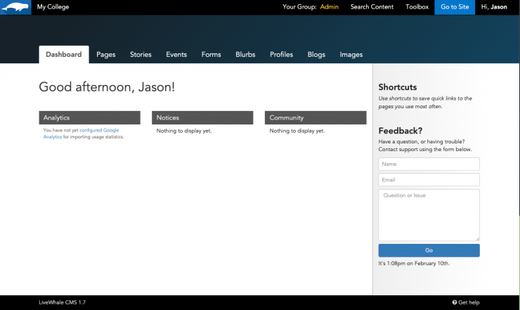
Task: Select the Forms tab
Action: point(211,55)
